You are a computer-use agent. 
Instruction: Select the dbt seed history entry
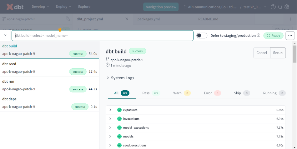coord(50,68)
